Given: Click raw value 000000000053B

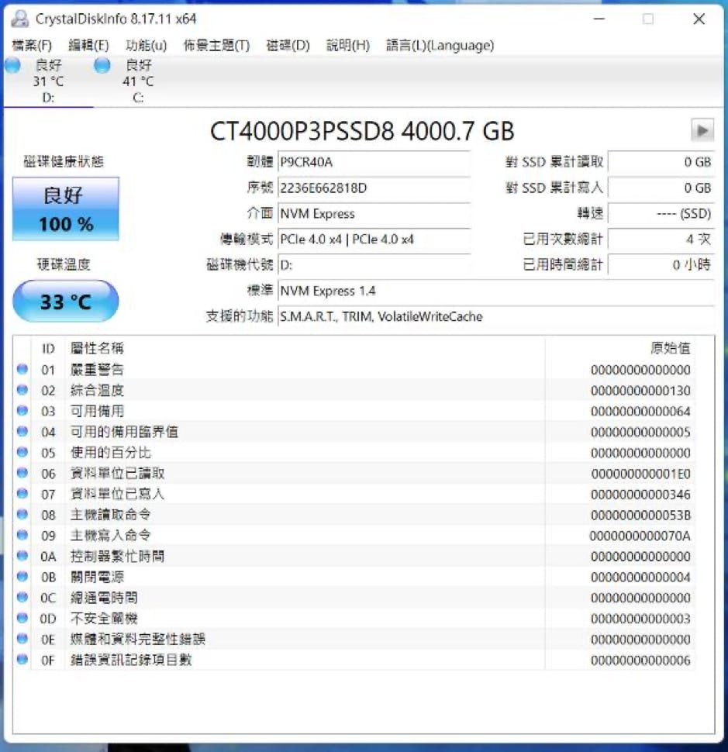Looking at the screenshot, I should click(640, 516).
